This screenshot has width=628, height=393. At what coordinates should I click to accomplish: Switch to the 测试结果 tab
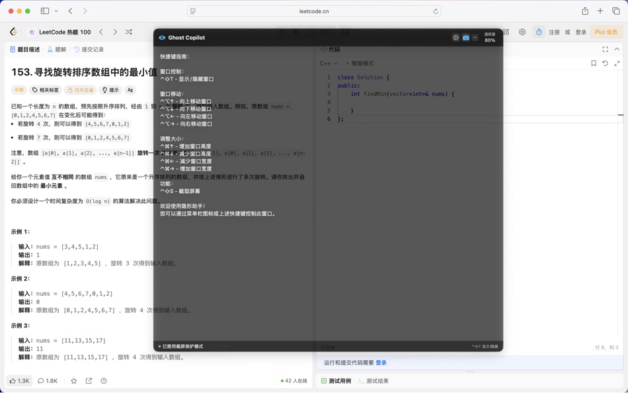point(373,380)
